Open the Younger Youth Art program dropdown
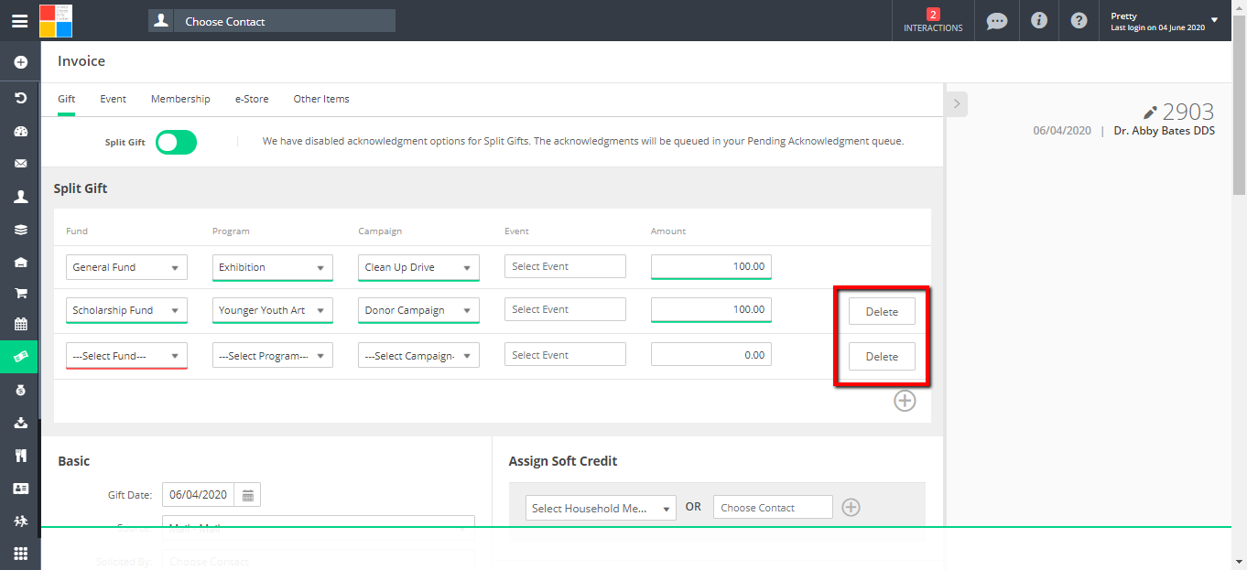 click(273, 310)
